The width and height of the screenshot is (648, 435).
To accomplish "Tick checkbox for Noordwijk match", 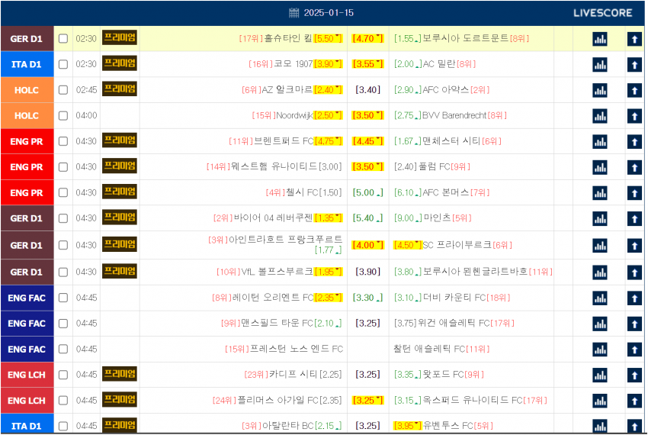I will (x=63, y=115).
